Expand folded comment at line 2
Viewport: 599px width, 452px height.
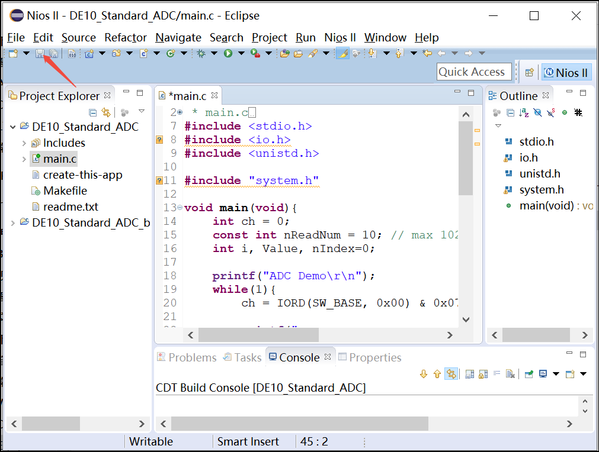click(x=180, y=112)
